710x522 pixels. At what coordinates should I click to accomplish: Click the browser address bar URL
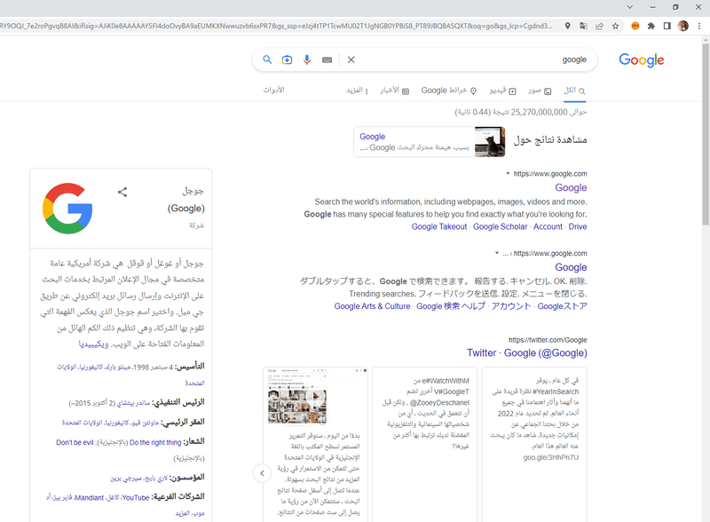tap(276, 26)
